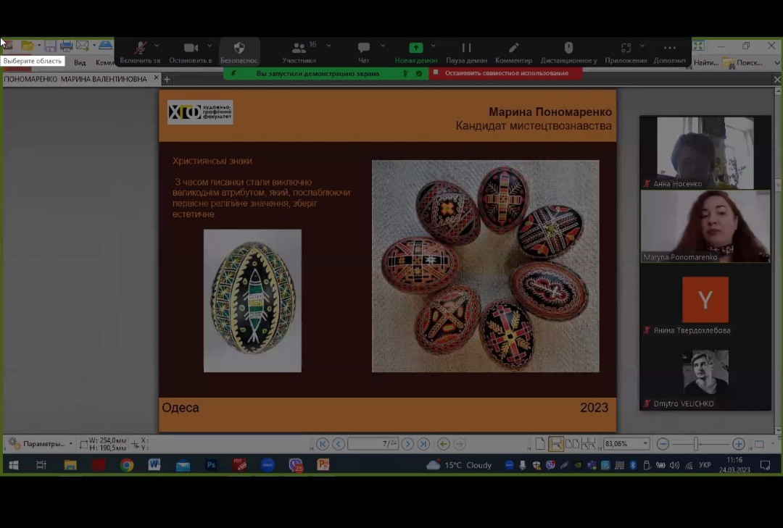Viewport: 783px width, 528px height.
Task: Open Remote Control mouse option
Action: pos(568,49)
